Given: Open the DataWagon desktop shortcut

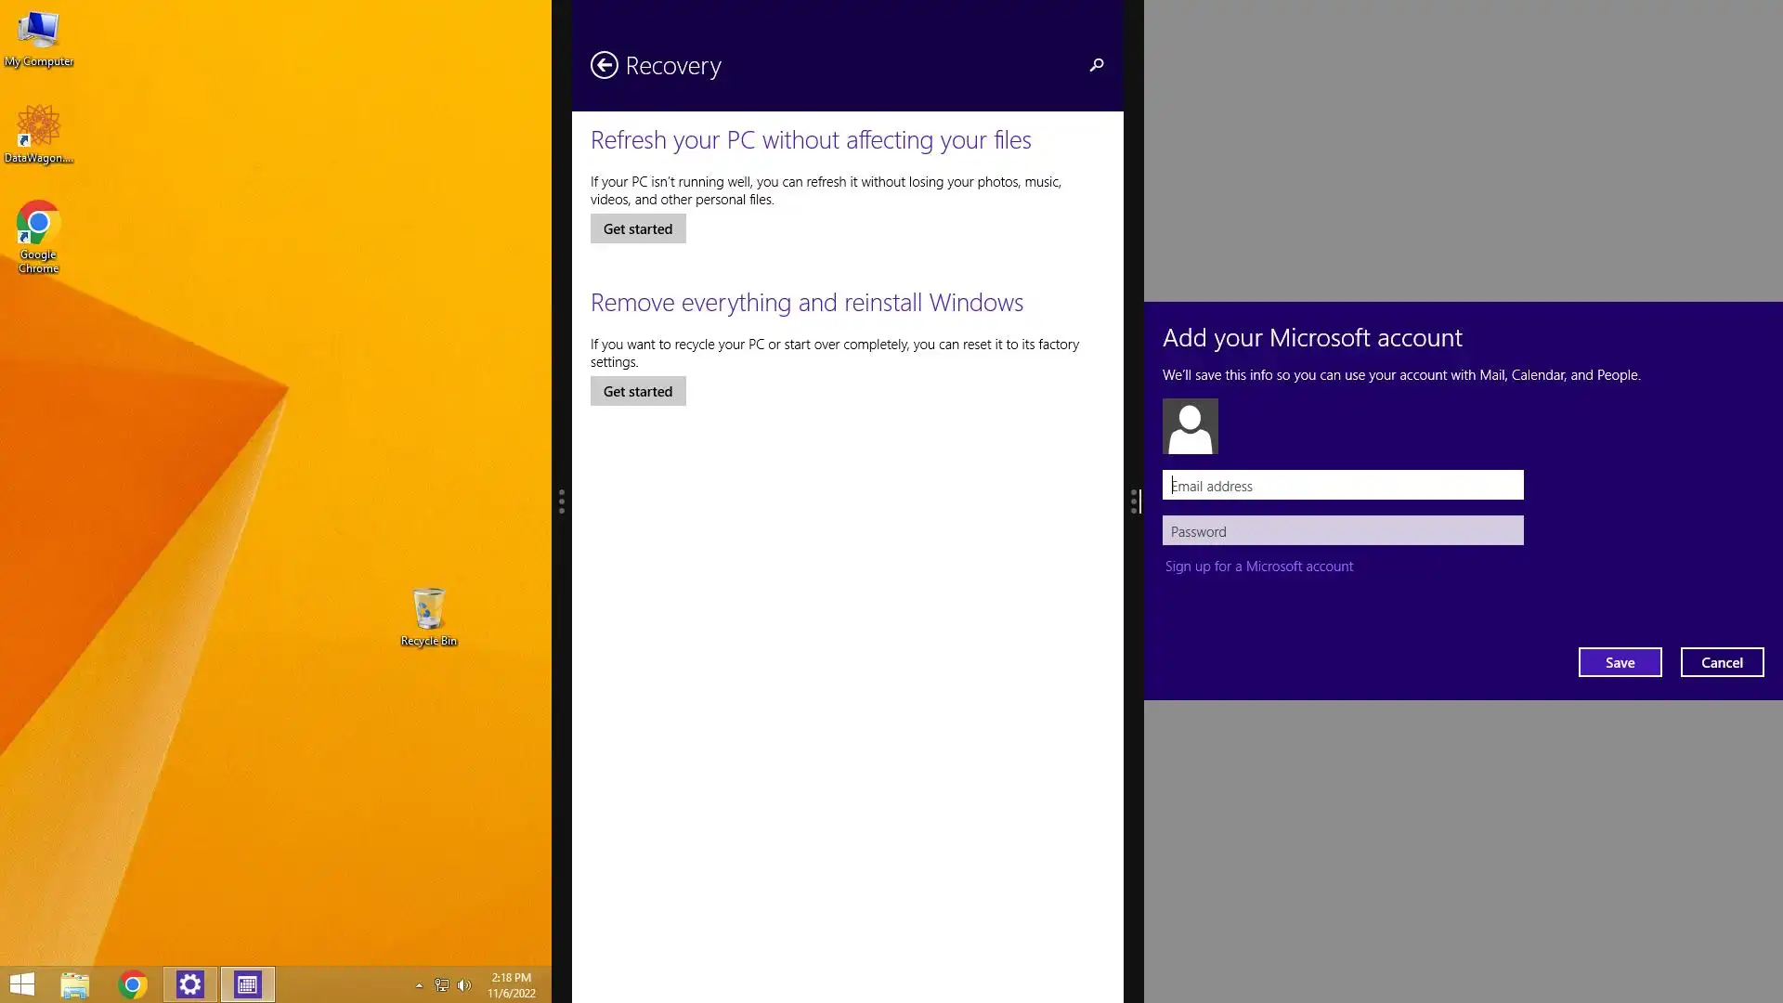Looking at the screenshot, I should point(38,133).
